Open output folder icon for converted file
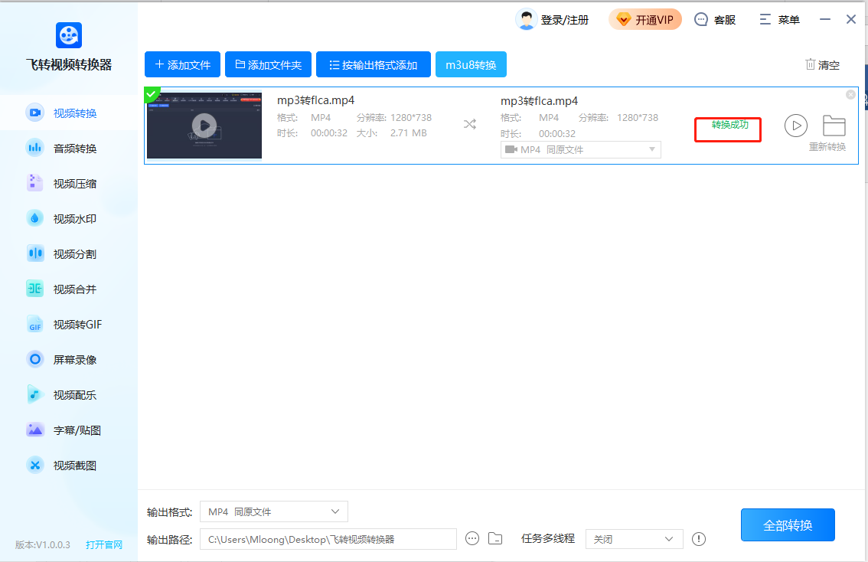Screen dimensions: 868x562 click(x=834, y=126)
